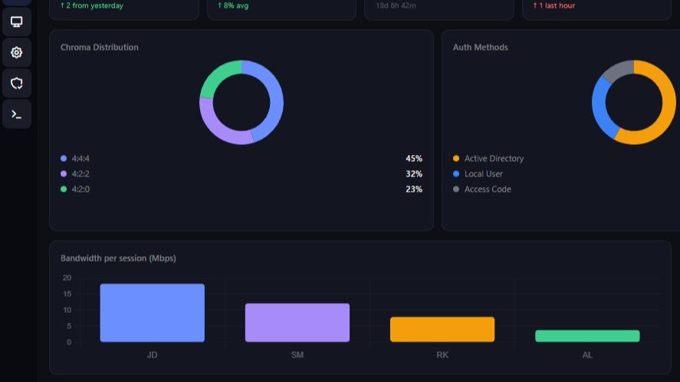Click the gray Access Code legend dot
680x382 pixels.
click(x=456, y=189)
